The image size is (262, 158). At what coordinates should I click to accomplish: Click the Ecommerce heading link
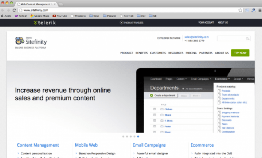(202, 145)
